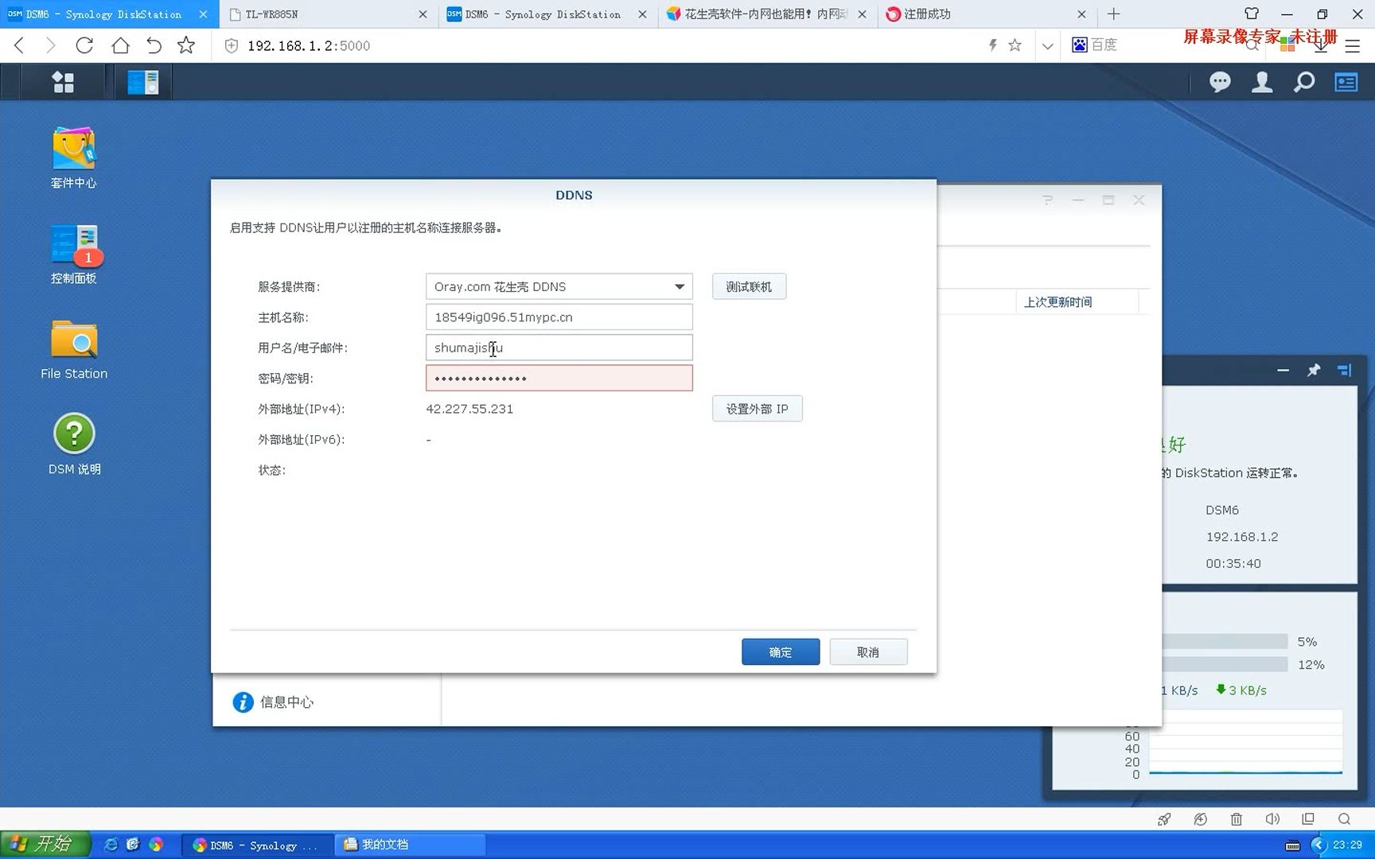Switch to the 注册成功 browser tab
Viewport: 1375px width, 859px height.
pos(987,14)
